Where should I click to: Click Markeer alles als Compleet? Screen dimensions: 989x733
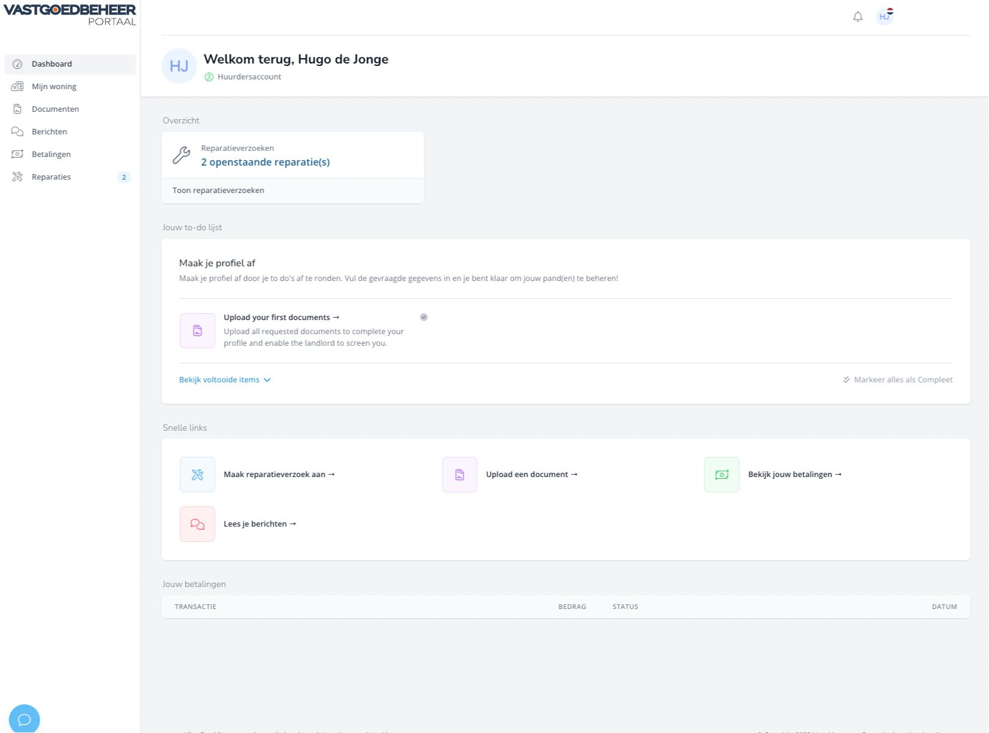click(x=897, y=380)
